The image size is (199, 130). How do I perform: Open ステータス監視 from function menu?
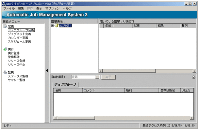coord(18,76)
